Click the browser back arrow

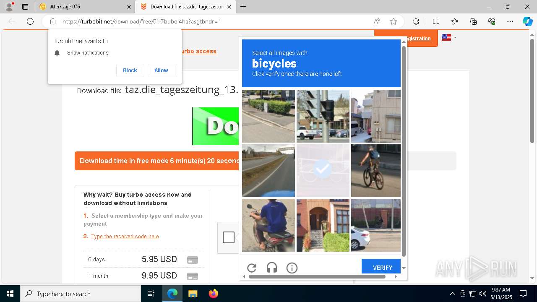click(x=12, y=21)
